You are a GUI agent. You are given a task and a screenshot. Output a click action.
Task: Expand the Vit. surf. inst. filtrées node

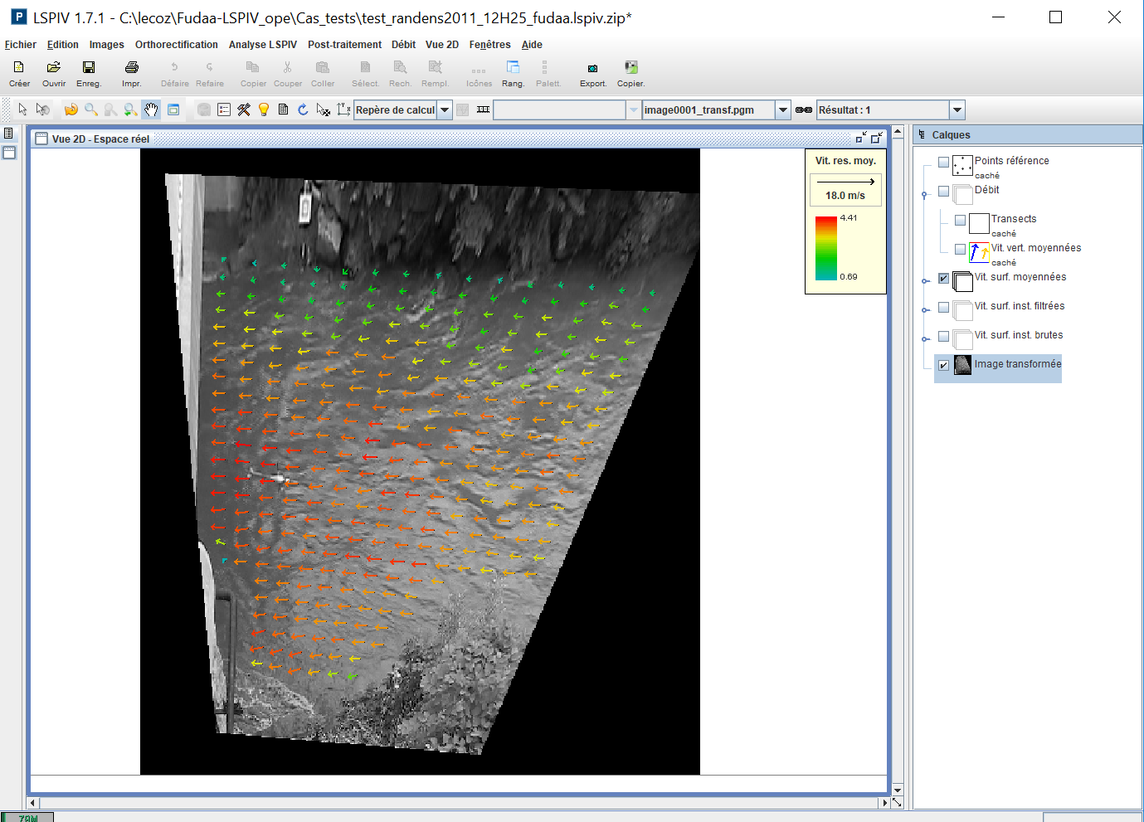click(x=925, y=310)
